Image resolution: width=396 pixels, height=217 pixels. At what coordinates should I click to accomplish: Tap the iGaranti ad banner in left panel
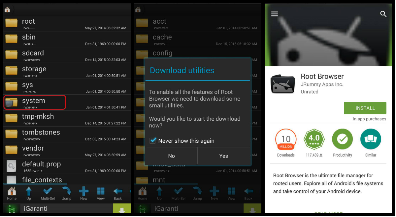click(x=67, y=208)
